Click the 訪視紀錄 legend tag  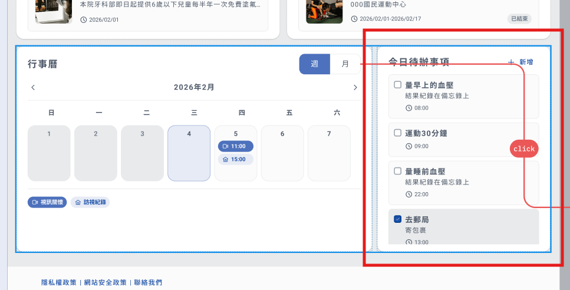[x=90, y=202]
